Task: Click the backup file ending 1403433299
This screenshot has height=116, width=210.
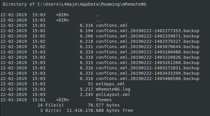Action: pyautogui.click(x=147, y=73)
